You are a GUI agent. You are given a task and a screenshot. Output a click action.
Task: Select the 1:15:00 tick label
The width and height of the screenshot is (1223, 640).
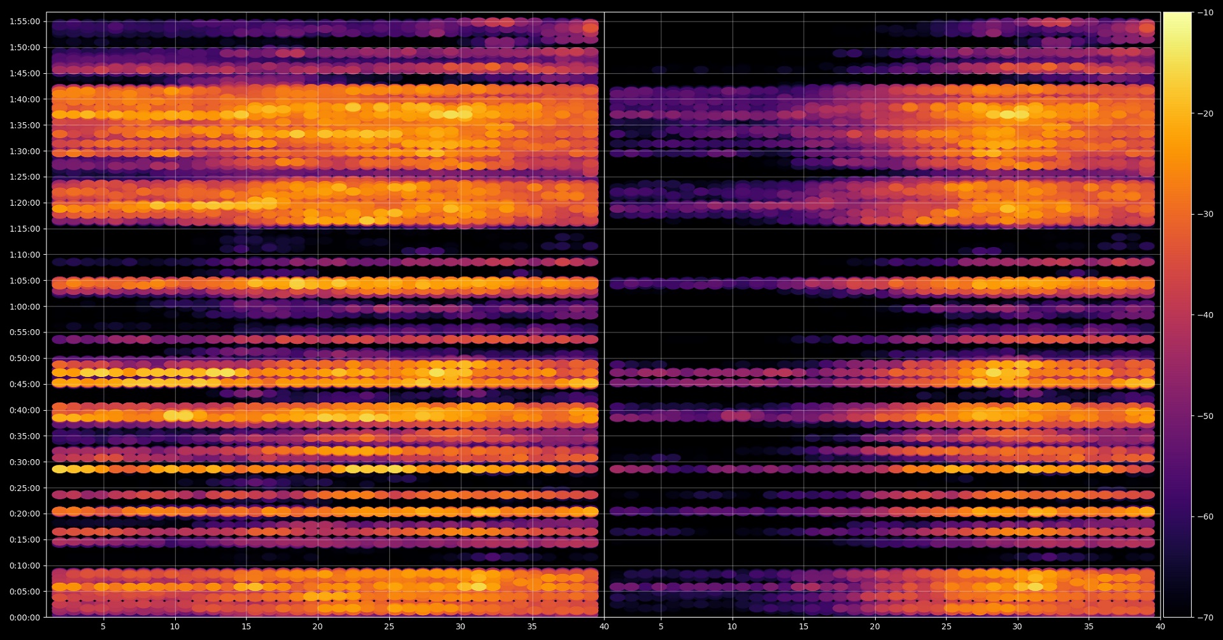pyautogui.click(x=25, y=229)
